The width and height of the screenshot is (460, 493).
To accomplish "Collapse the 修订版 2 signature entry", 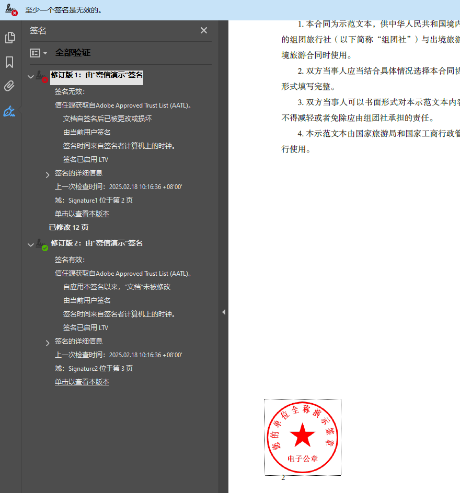I will click(x=30, y=244).
